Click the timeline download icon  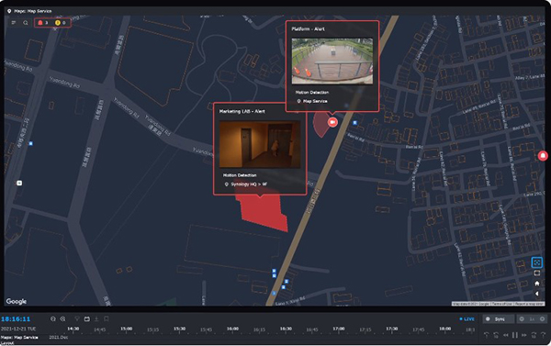96,319
